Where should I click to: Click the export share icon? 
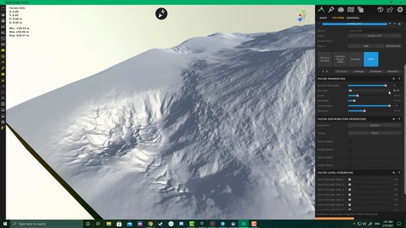click(390, 10)
